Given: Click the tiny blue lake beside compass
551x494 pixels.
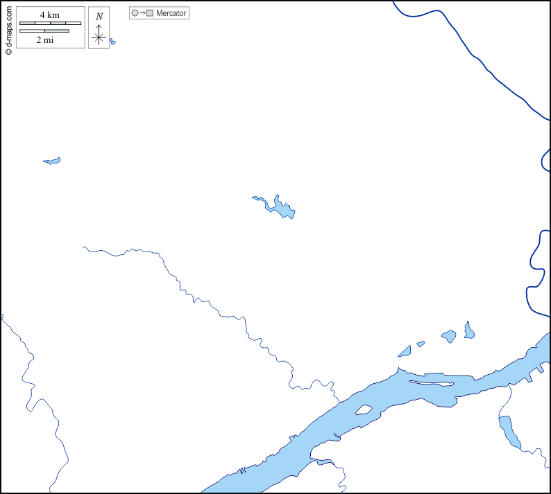Looking at the screenshot, I should click(112, 42).
